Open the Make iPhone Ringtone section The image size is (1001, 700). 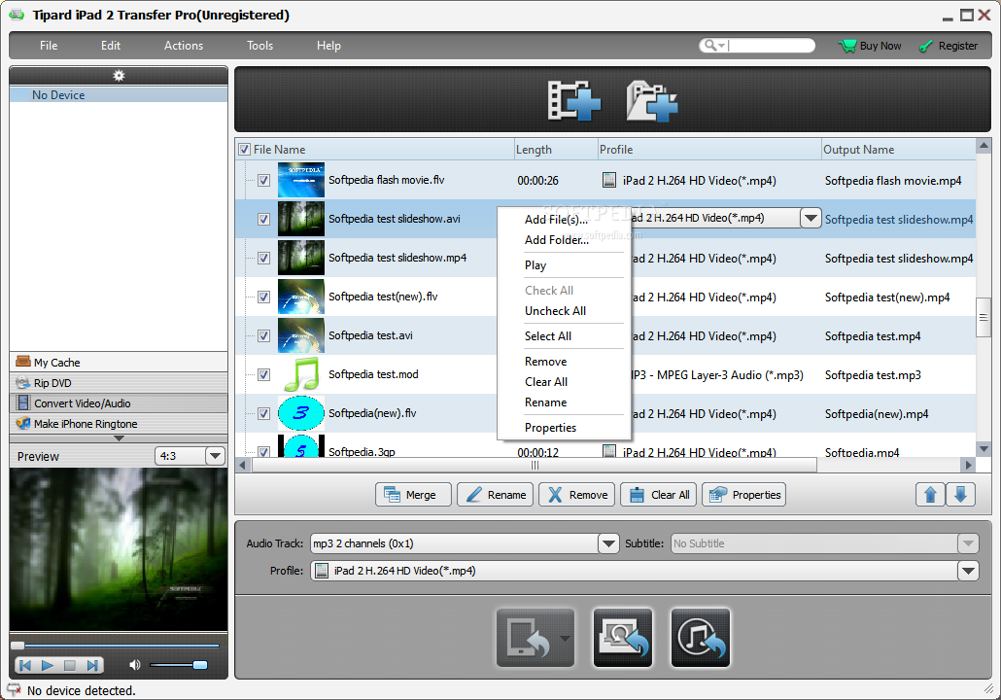click(x=119, y=424)
